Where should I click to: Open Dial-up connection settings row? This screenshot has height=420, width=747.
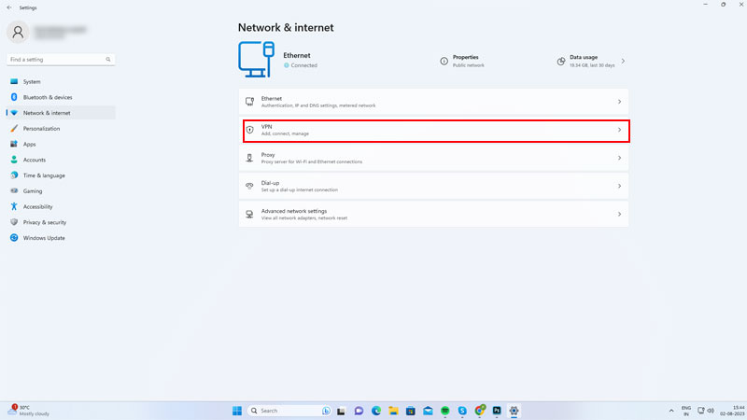pos(433,186)
